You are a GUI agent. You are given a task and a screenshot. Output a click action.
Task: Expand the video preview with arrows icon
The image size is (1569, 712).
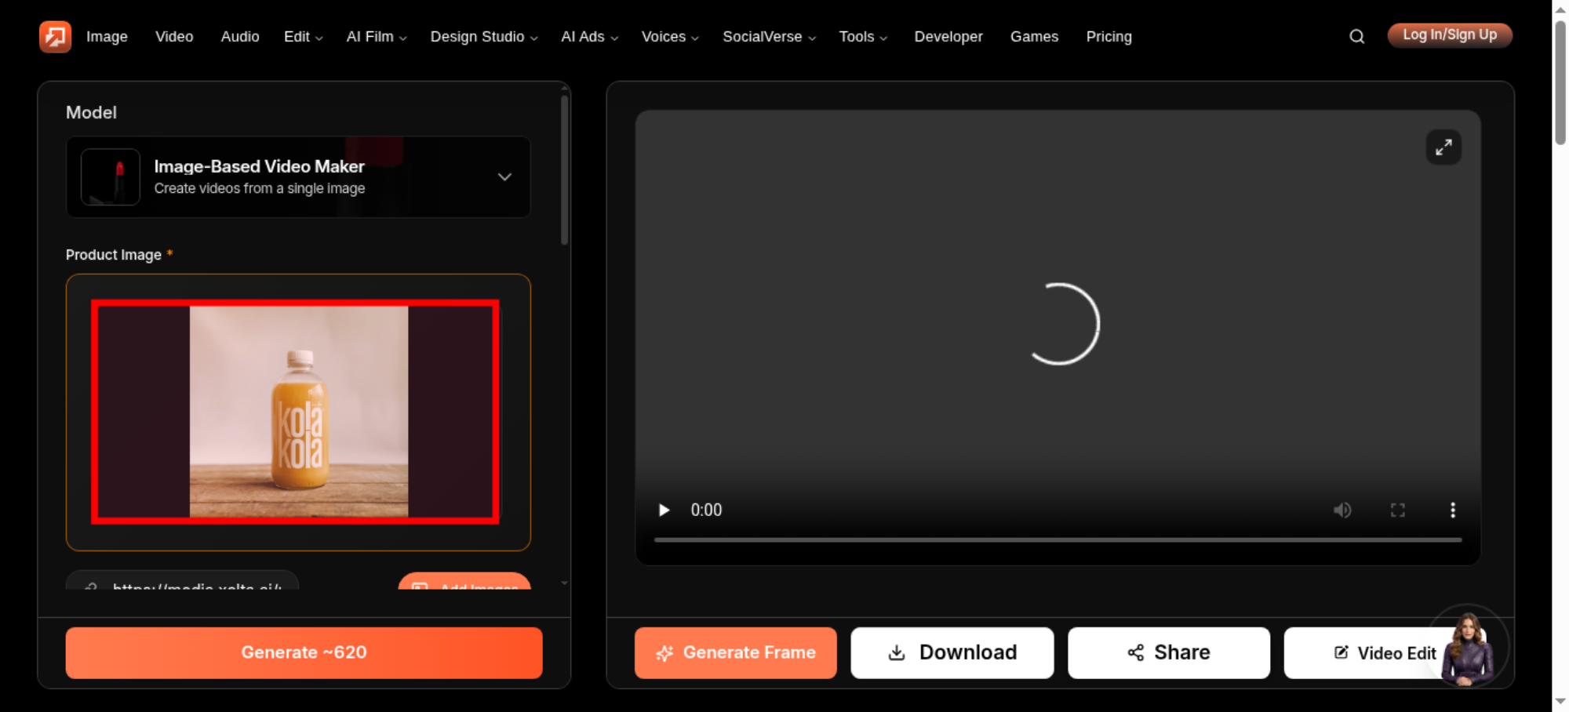pyautogui.click(x=1443, y=147)
